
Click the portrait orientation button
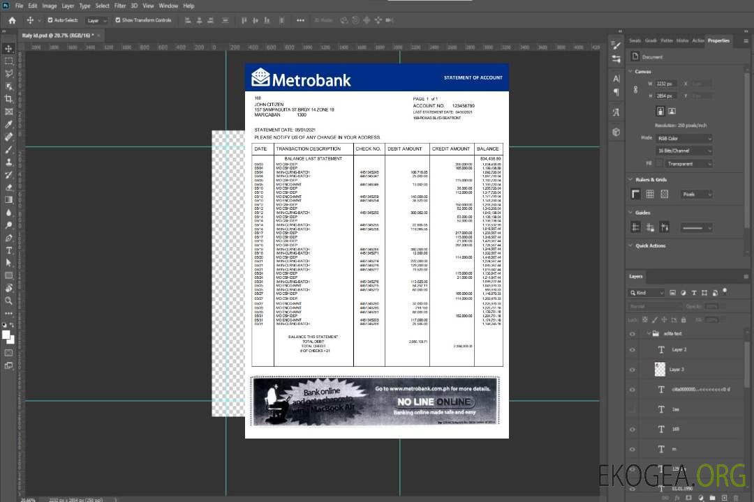coord(660,111)
